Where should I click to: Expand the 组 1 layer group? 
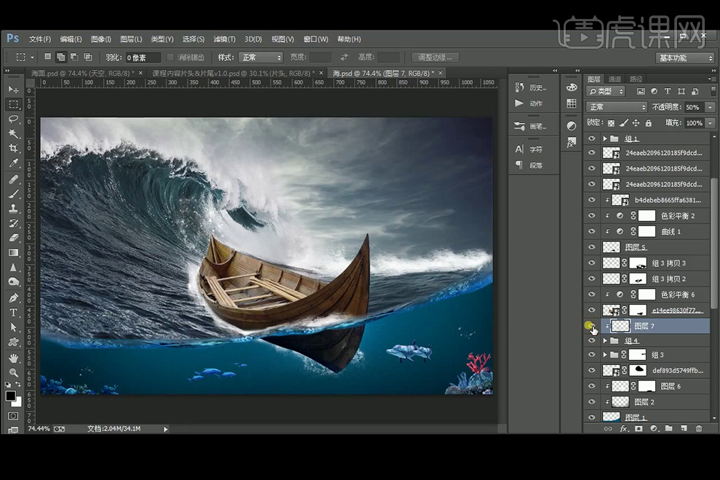[x=604, y=138]
